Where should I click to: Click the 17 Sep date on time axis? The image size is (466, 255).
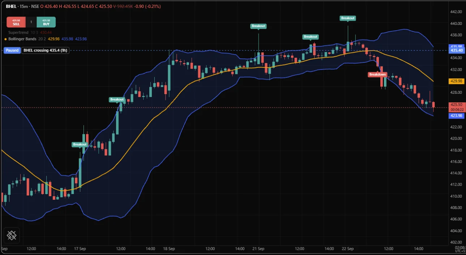point(80,249)
